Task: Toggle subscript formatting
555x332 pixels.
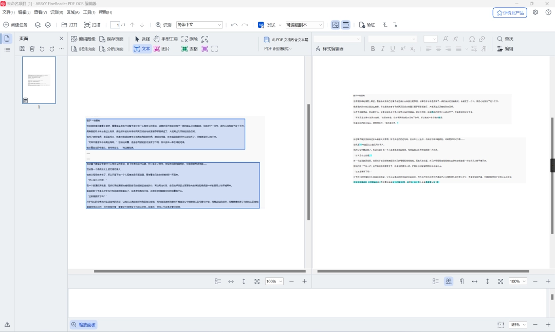Action: (x=413, y=49)
